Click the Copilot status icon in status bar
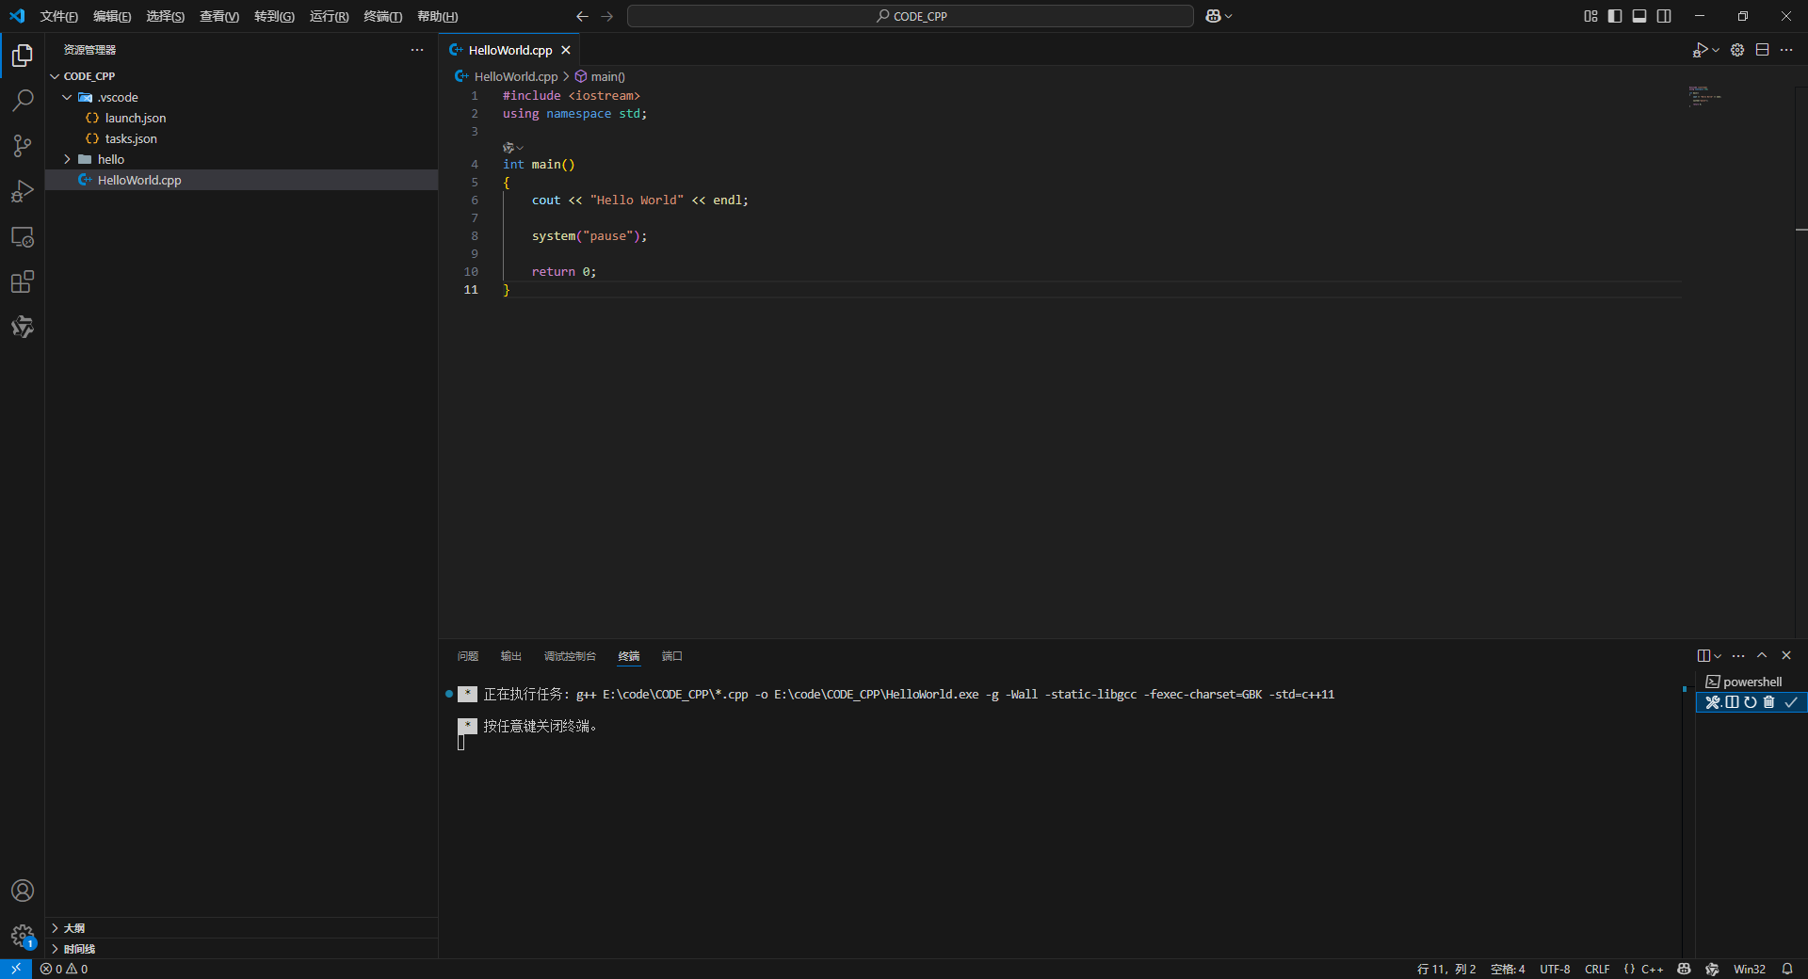 pyautogui.click(x=1684, y=969)
